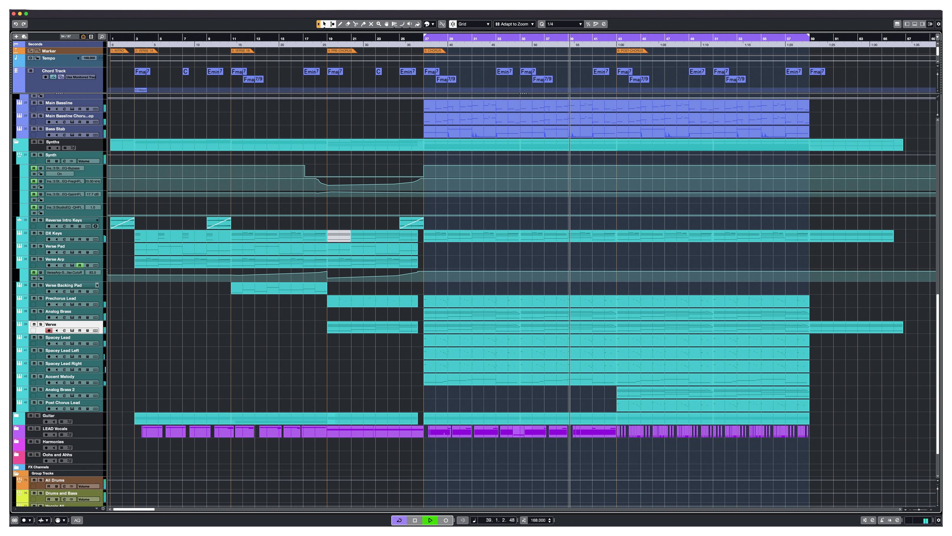Select the Scissors split tool
952x536 pixels.
tap(355, 24)
